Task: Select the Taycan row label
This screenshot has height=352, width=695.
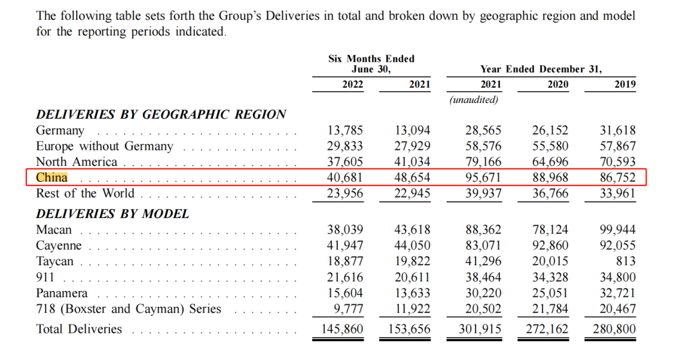Action: click(x=55, y=261)
